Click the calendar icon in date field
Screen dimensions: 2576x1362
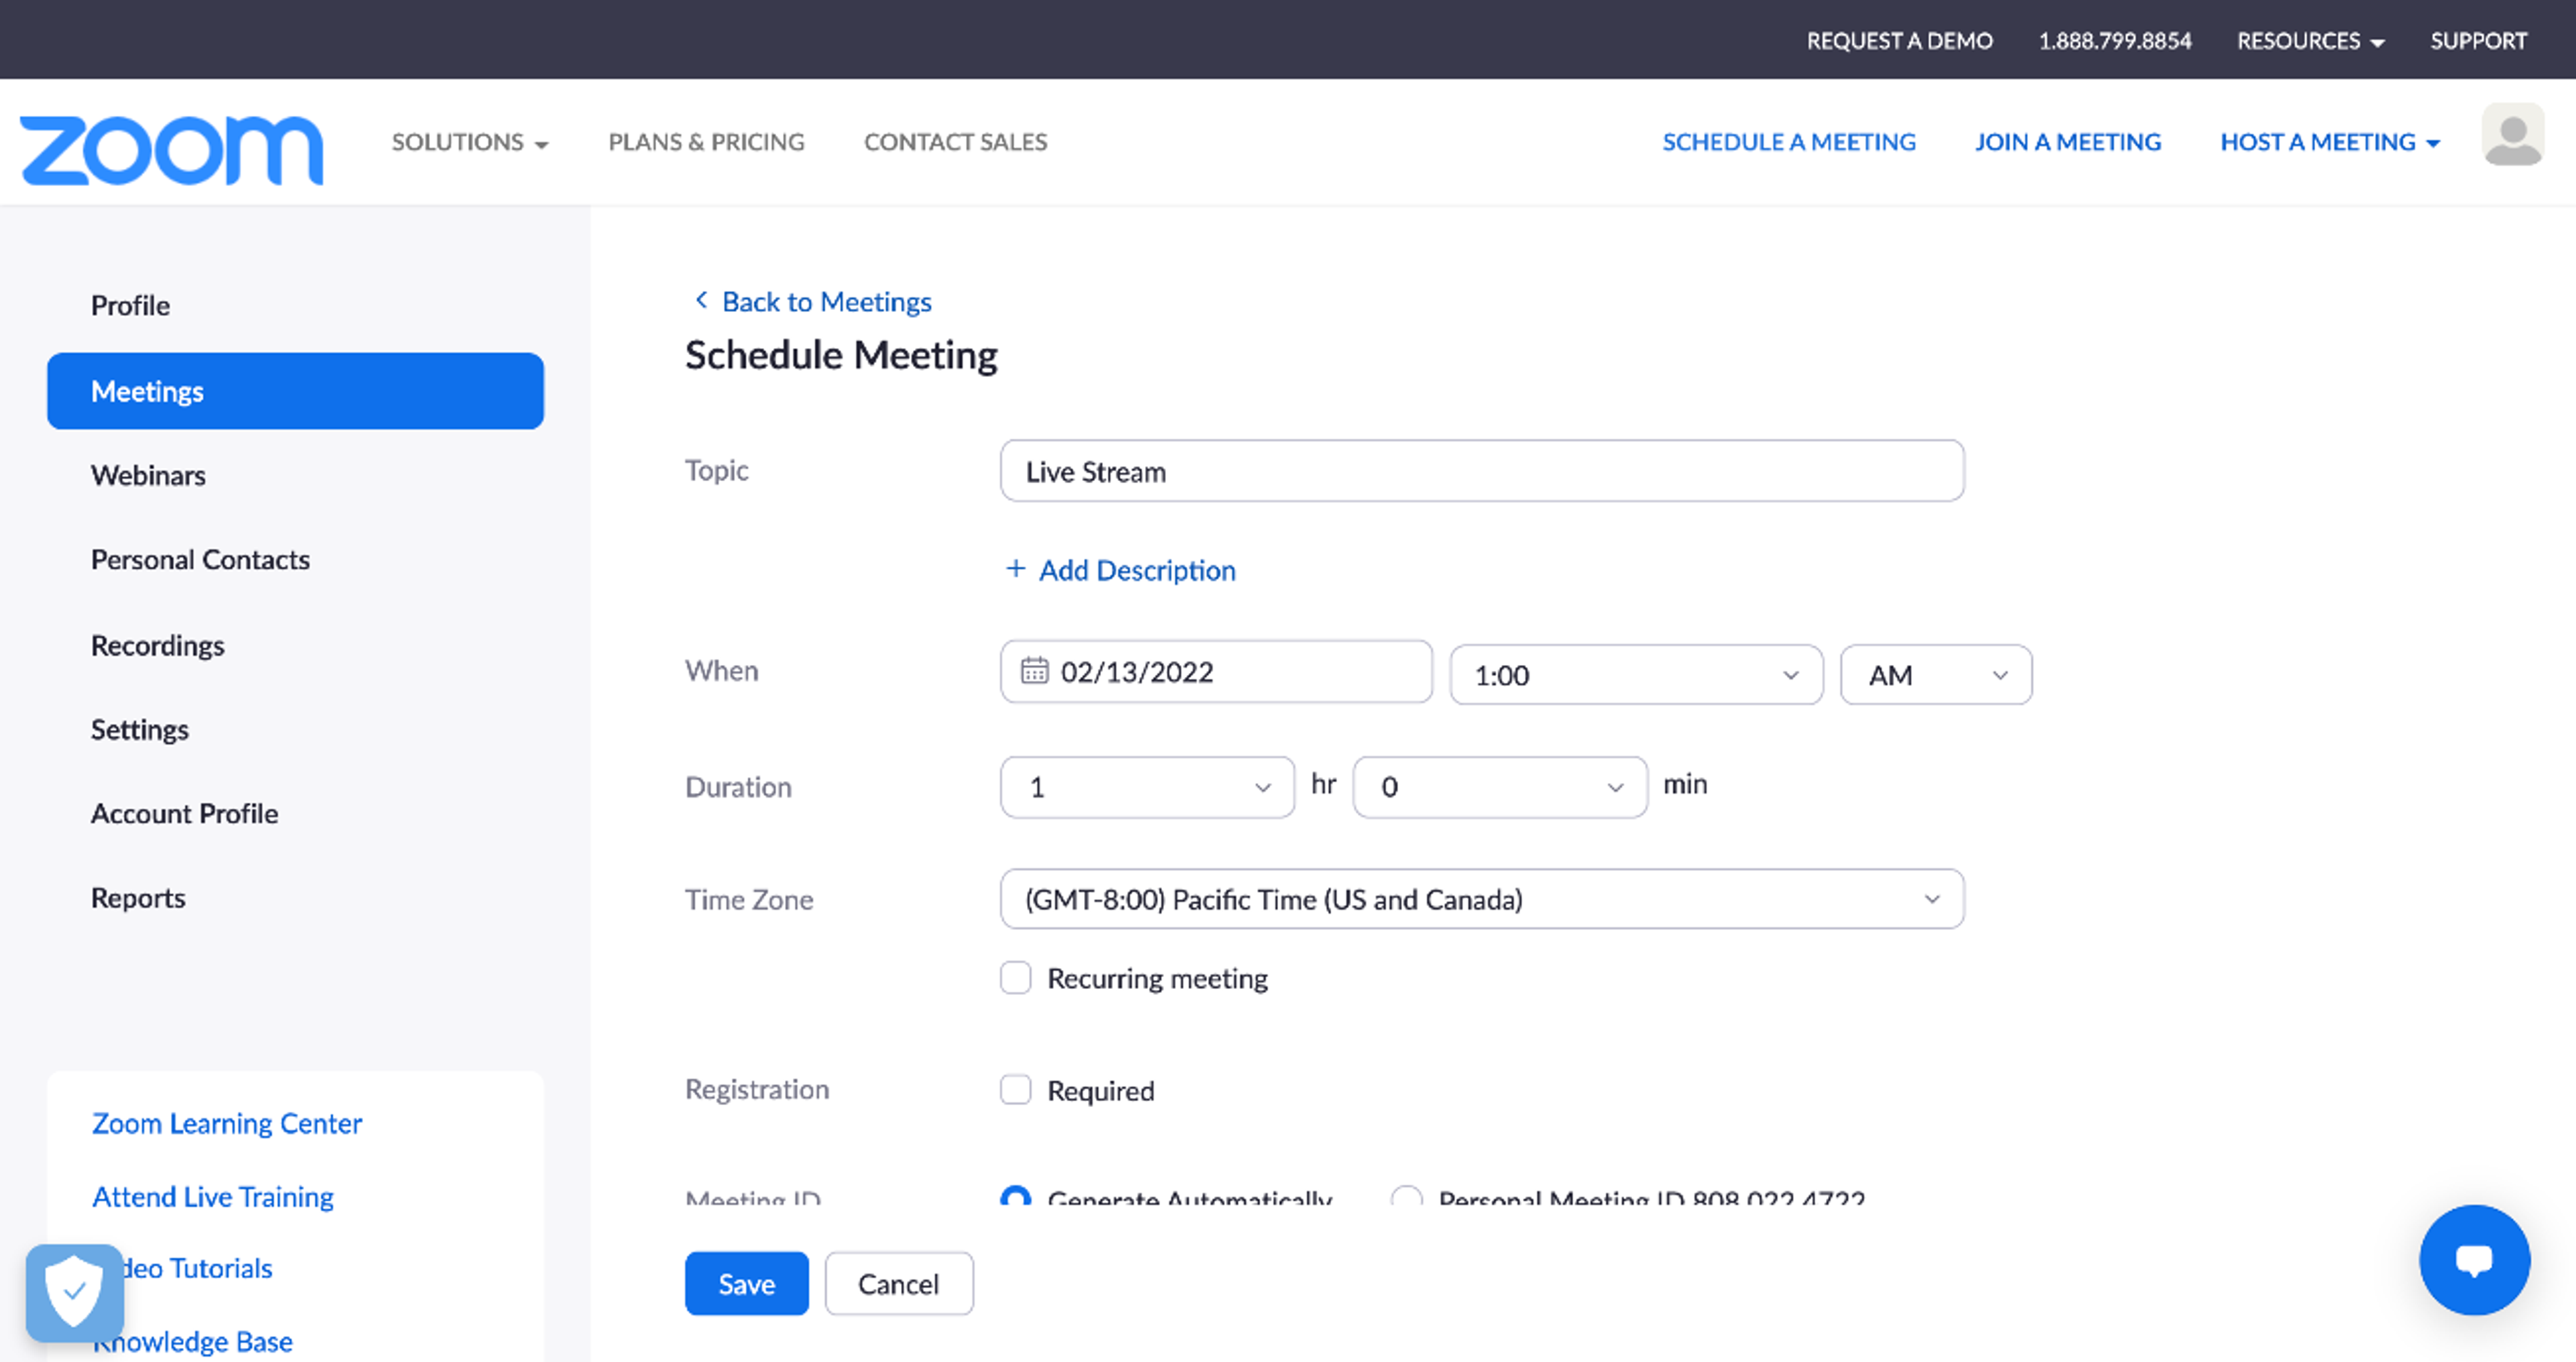pyautogui.click(x=1034, y=670)
